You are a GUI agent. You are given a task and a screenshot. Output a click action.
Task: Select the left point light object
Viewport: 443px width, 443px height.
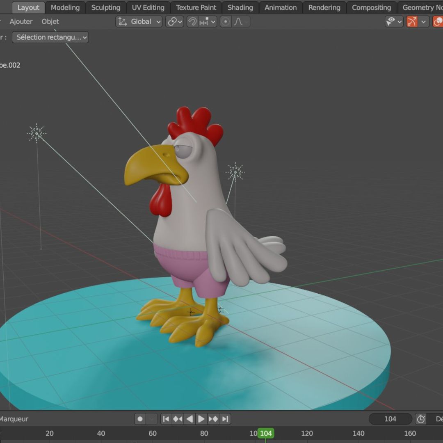37,133
